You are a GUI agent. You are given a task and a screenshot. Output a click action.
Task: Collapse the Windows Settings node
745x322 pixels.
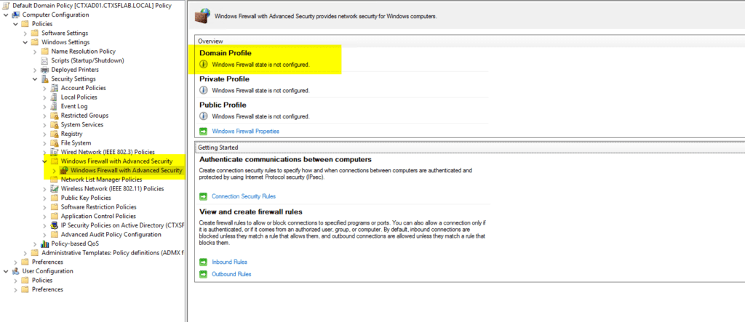pos(25,42)
